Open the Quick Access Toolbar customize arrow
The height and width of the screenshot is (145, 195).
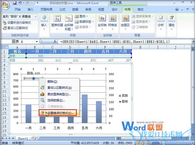(38, 3)
